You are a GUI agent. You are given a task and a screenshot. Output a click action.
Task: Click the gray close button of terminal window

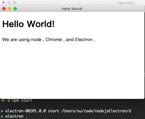(3, 3)
